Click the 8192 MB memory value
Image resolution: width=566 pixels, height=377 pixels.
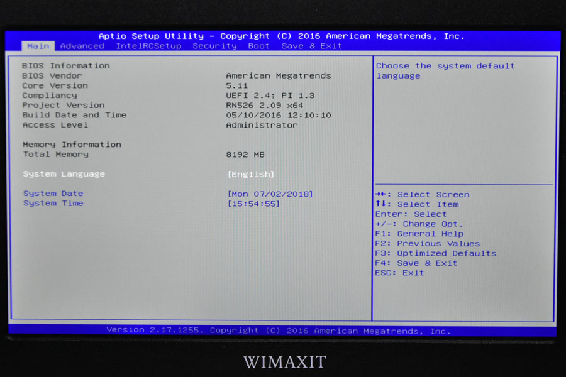click(x=245, y=155)
